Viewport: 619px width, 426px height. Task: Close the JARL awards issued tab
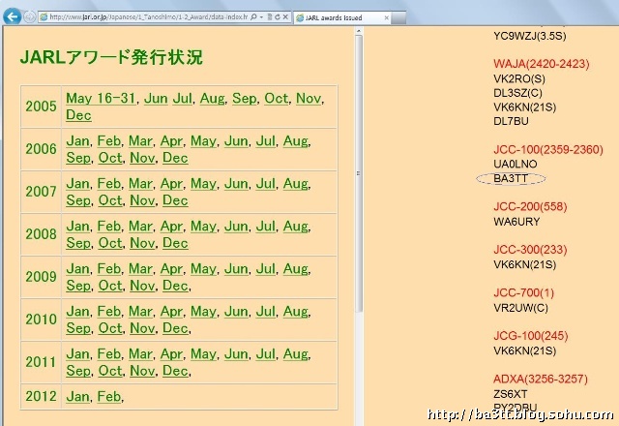[387, 17]
